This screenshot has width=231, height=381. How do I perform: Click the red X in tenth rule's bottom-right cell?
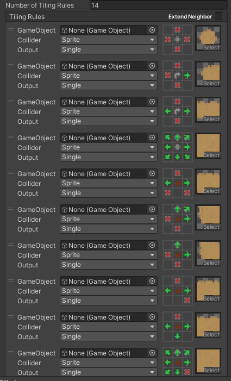188,372
